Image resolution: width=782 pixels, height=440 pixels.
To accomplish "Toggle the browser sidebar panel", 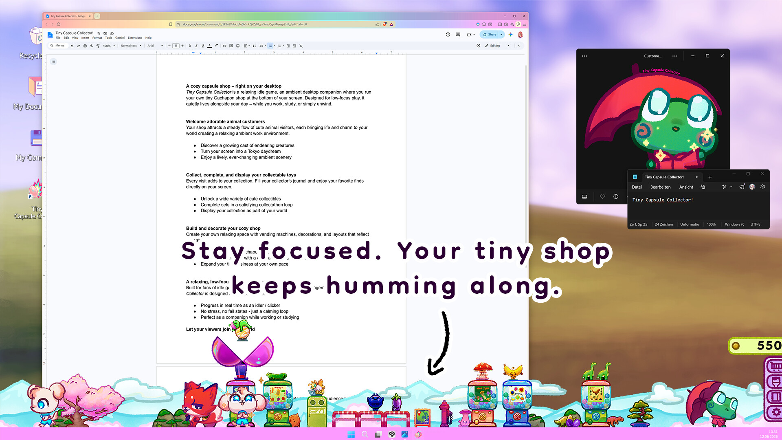I will click(x=500, y=24).
